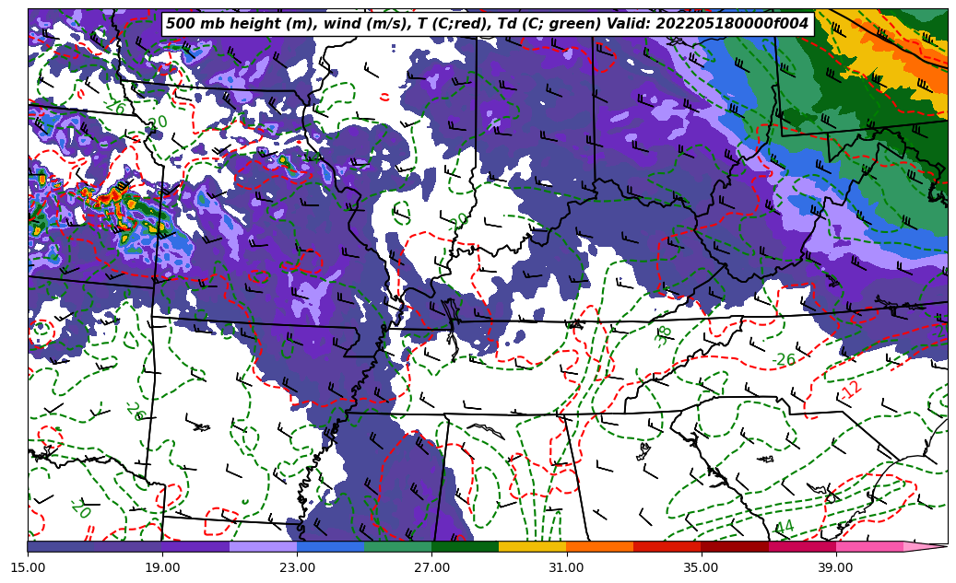Viewport: 956px width, 583px height.
Task: Pick the yellow segment of the colorbar
Action: [x=532, y=547]
